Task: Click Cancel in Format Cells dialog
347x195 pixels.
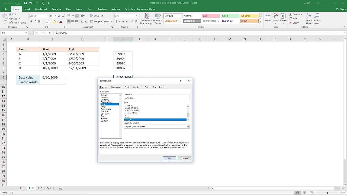Action: [185, 158]
